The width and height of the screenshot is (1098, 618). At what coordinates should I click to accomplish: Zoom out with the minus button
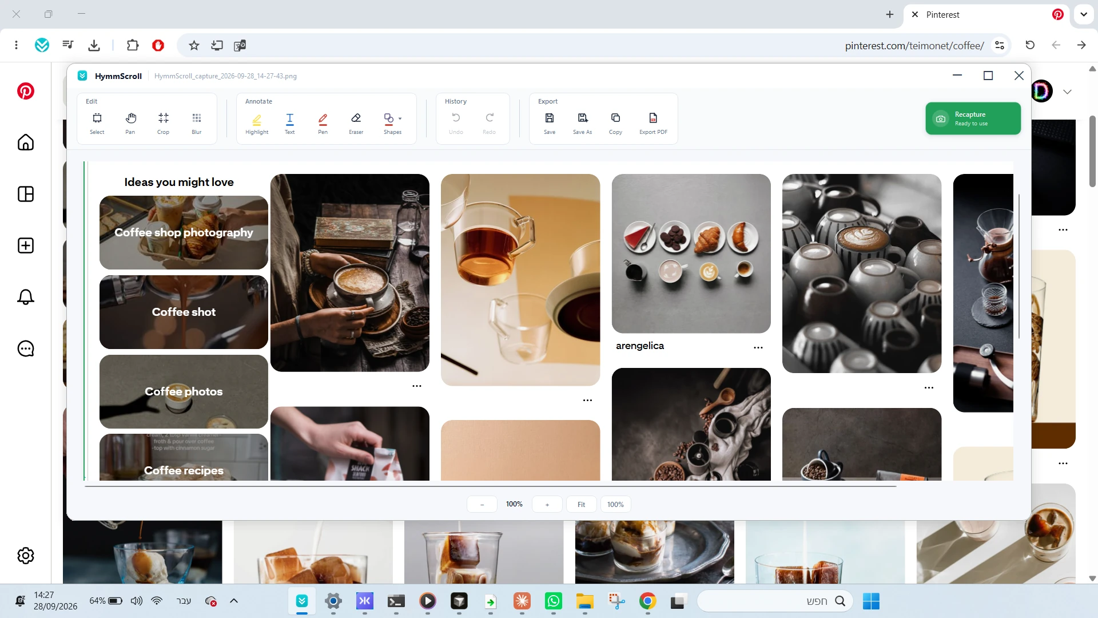482,504
